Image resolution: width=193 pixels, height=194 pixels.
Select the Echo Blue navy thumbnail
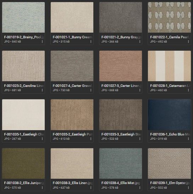169,115
